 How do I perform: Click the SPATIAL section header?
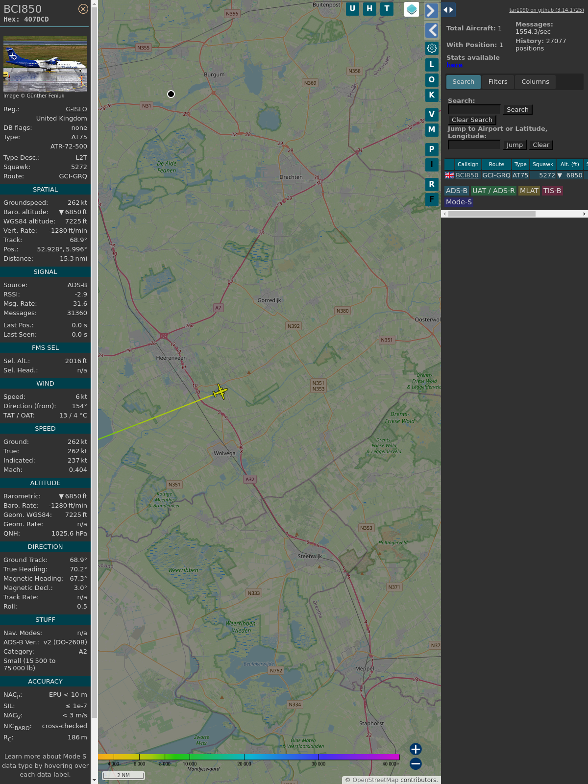coord(45,190)
